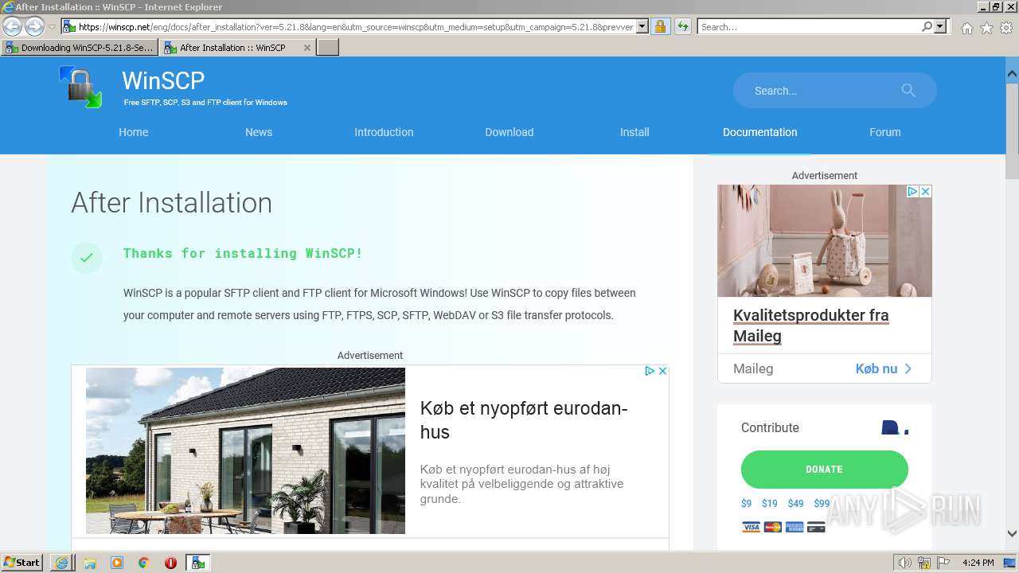Image resolution: width=1019 pixels, height=573 pixels.
Task: Choose the $99 donation amount
Action: 822,504
